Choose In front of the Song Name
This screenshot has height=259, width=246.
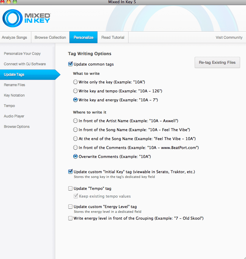click(x=75, y=130)
